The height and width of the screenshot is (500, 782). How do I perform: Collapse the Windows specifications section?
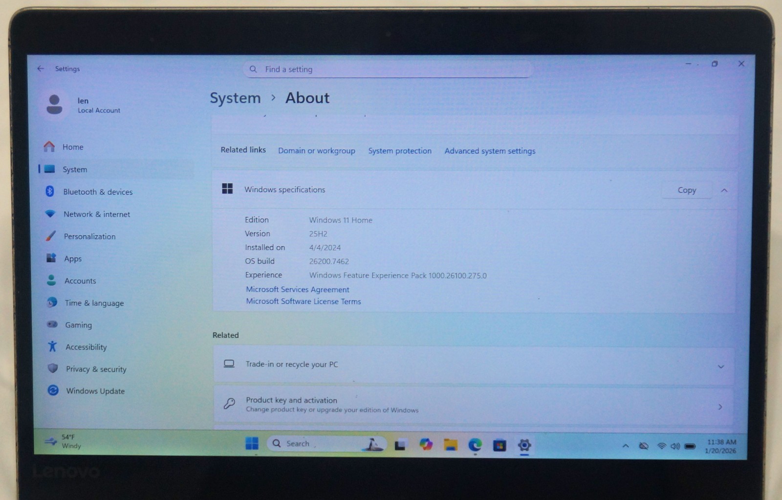pos(724,190)
